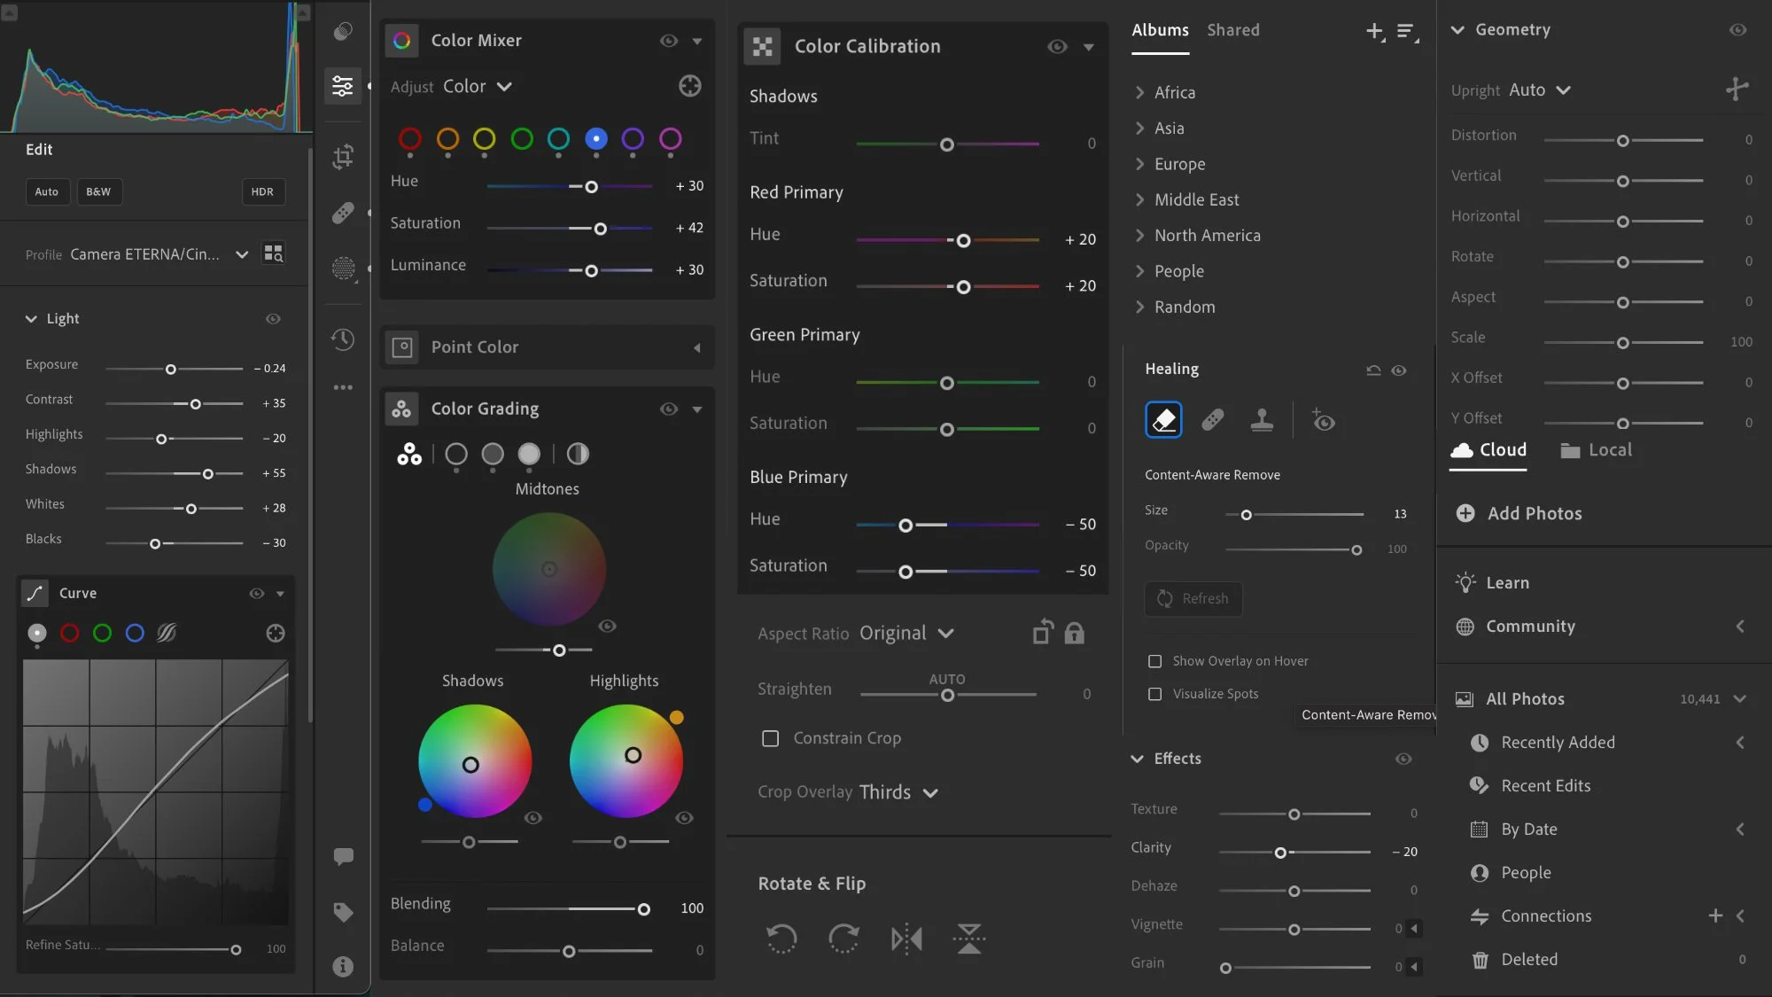Open the versions history panel icon
1772x997 pixels.
(x=343, y=339)
